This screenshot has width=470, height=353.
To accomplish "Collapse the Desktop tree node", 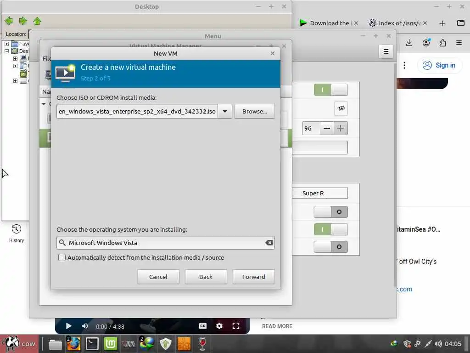I will pos(6,51).
